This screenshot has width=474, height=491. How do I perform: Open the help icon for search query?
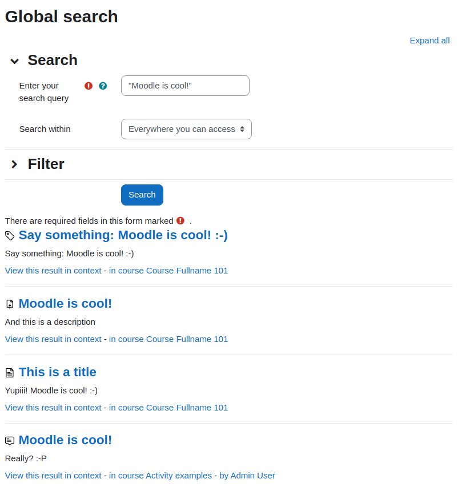coord(103,86)
